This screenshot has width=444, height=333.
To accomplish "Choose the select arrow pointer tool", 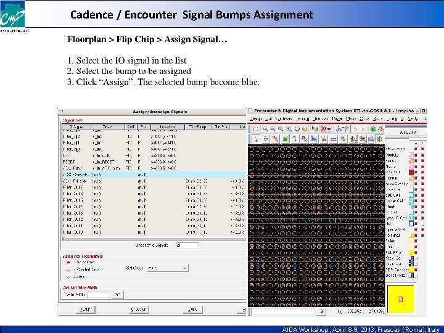I will [x=256, y=139].
